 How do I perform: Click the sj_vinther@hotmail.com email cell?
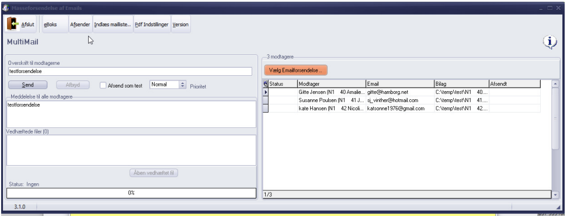click(x=400, y=100)
